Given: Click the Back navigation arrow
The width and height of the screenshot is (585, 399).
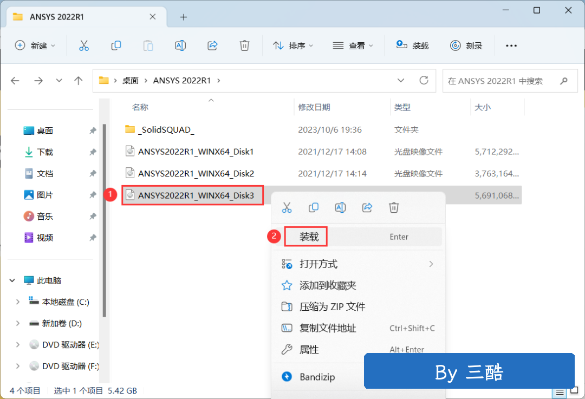Looking at the screenshot, I should tap(15, 81).
